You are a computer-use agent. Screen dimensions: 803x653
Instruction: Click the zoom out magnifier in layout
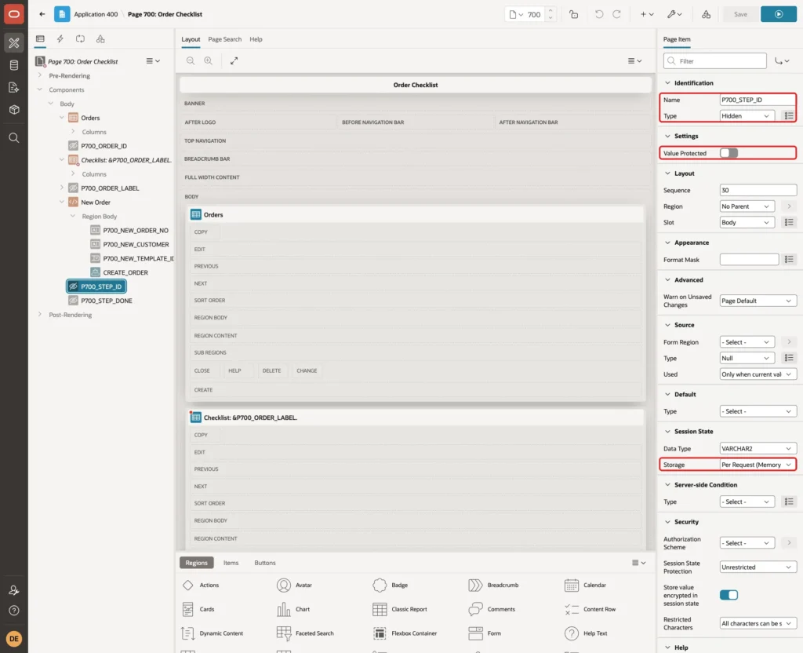click(x=191, y=60)
